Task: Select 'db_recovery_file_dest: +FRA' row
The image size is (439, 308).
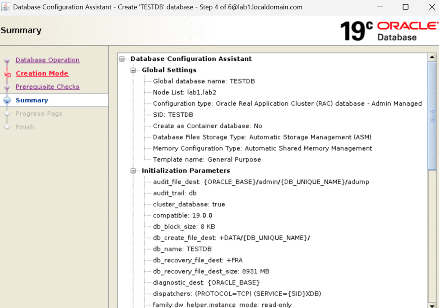Action: [x=198, y=260]
